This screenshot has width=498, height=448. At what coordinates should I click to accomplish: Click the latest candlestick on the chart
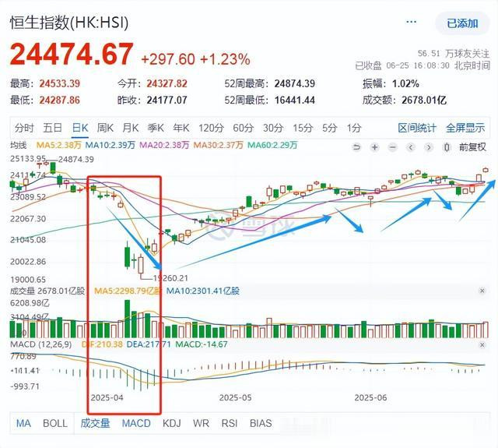pos(486,170)
